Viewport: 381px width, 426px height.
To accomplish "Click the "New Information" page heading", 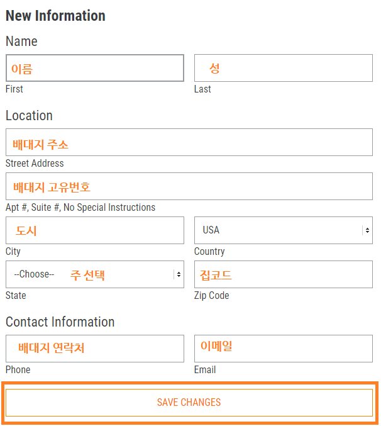I will (x=55, y=16).
